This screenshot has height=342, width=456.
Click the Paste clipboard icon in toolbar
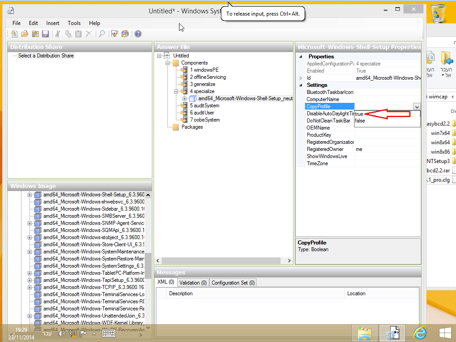click(78, 34)
